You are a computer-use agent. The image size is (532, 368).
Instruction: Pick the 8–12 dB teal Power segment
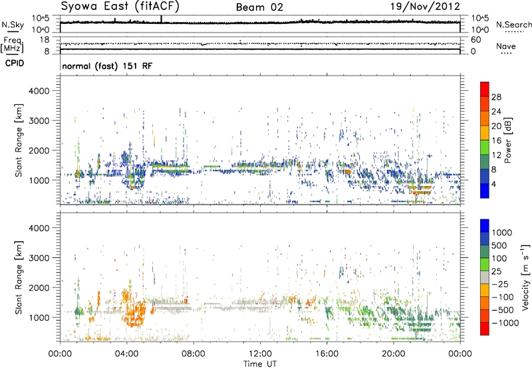click(485, 162)
